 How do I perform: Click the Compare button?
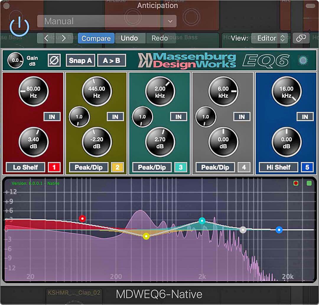(x=96, y=38)
